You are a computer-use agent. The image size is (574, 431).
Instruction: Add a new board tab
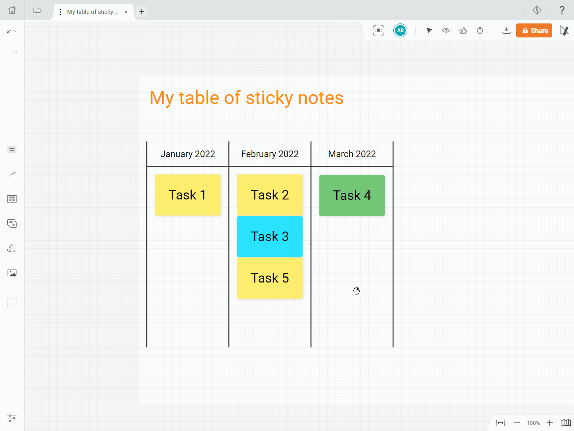point(142,12)
